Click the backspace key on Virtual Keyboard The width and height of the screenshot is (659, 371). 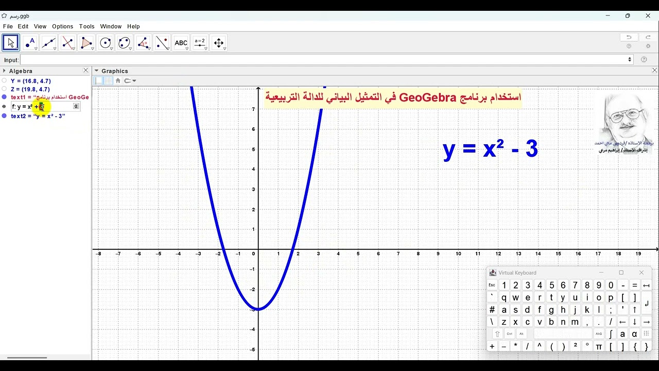click(x=647, y=285)
